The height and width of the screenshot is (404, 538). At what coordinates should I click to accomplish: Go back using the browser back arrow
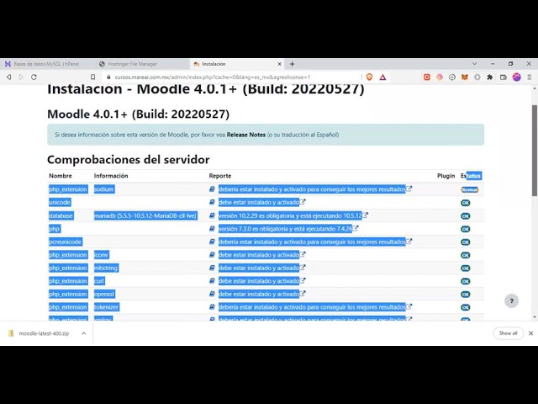coord(9,77)
